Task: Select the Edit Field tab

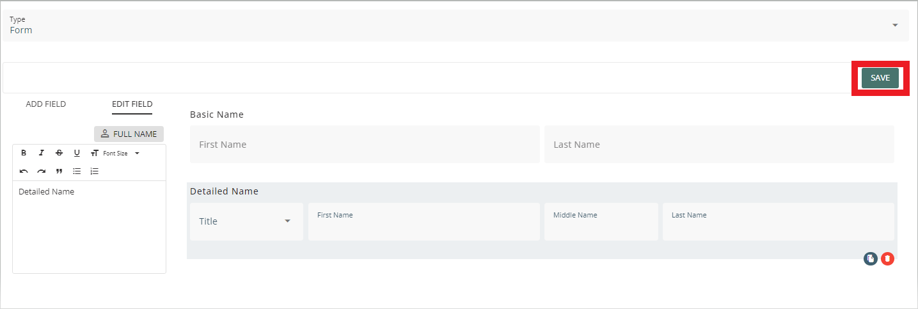Action: pos(132,104)
